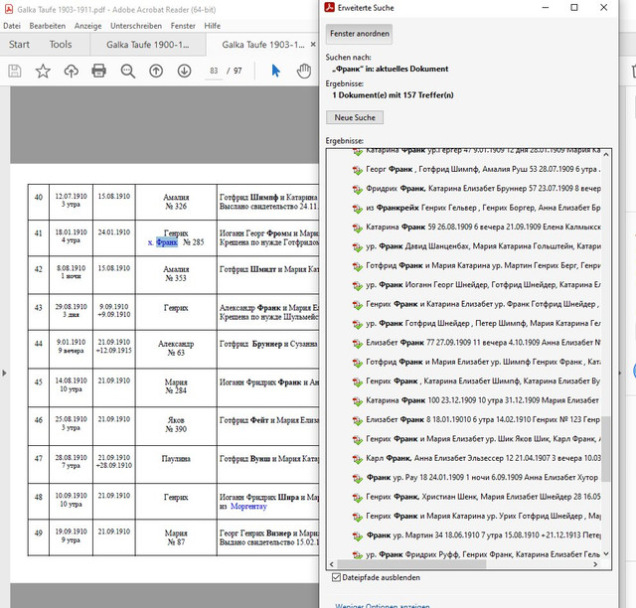The width and height of the screenshot is (636, 608).
Task: Open the Hilfe menu
Action: pyautogui.click(x=212, y=26)
